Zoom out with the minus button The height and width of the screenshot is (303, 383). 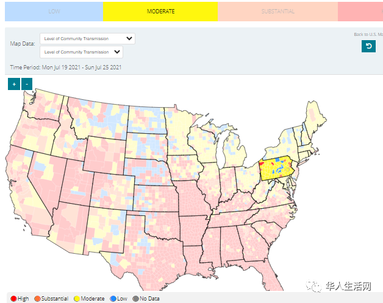click(x=27, y=84)
